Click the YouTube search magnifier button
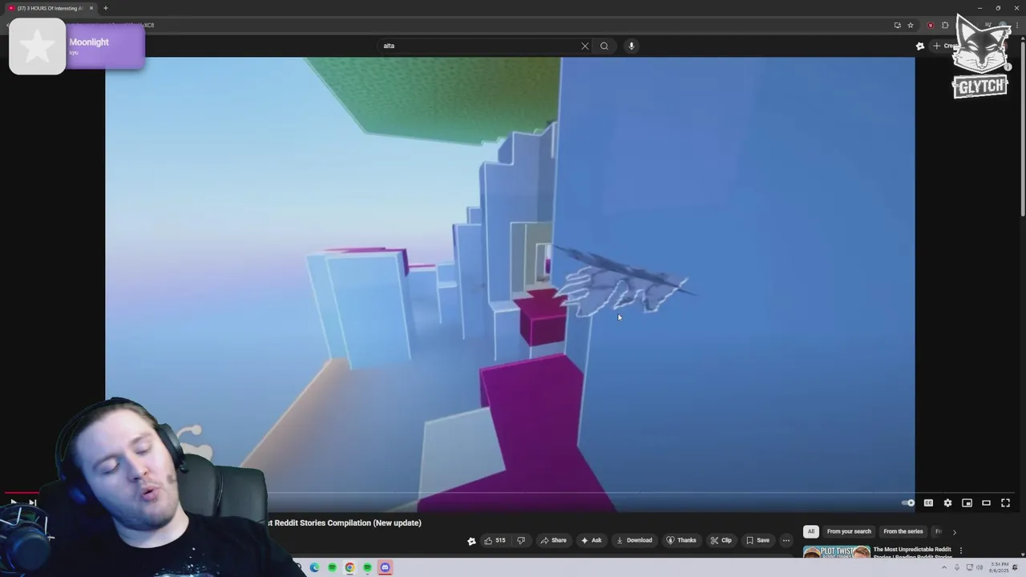Screen dimensions: 1026x577 point(604,46)
